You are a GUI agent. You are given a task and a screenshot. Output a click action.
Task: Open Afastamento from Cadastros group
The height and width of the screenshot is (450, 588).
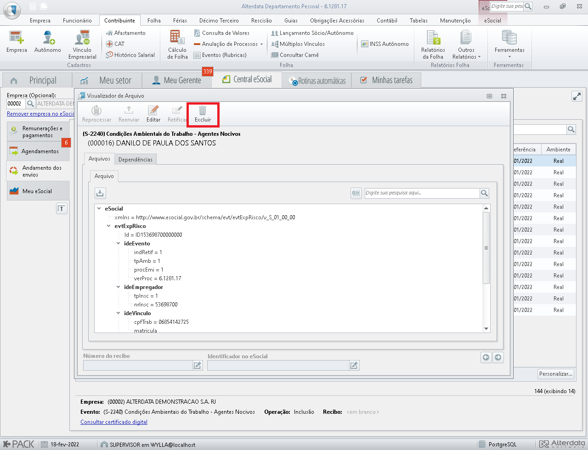pyautogui.click(x=125, y=33)
